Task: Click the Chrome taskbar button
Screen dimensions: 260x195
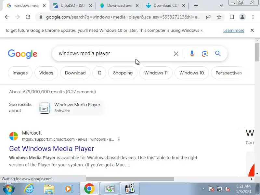Action: point(89,188)
